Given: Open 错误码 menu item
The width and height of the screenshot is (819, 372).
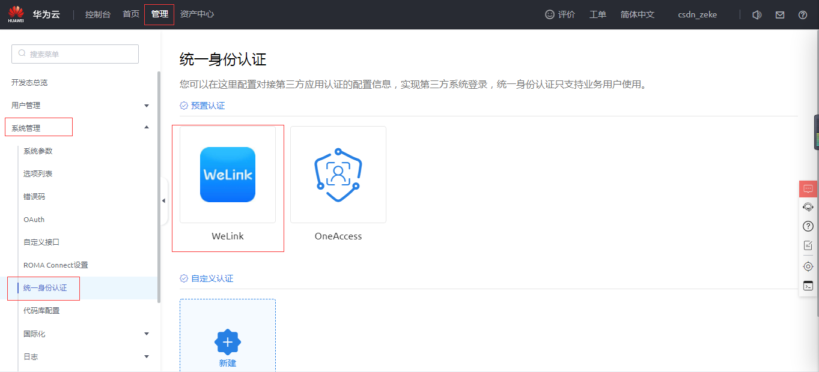Looking at the screenshot, I should 34,197.
